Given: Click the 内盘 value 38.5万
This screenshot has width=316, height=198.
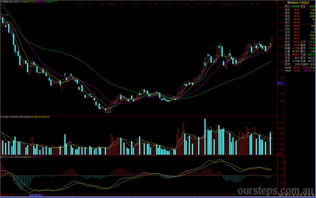Looking at the screenshot, I should (311, 54).
